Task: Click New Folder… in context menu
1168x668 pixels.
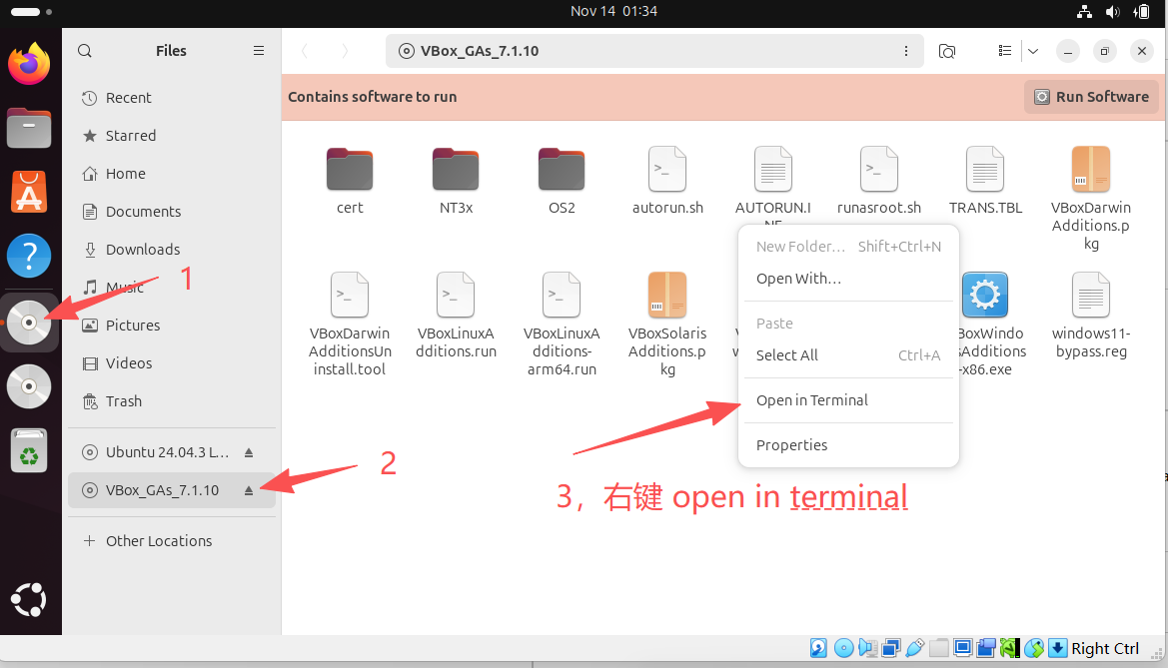Action: [848, 247]
